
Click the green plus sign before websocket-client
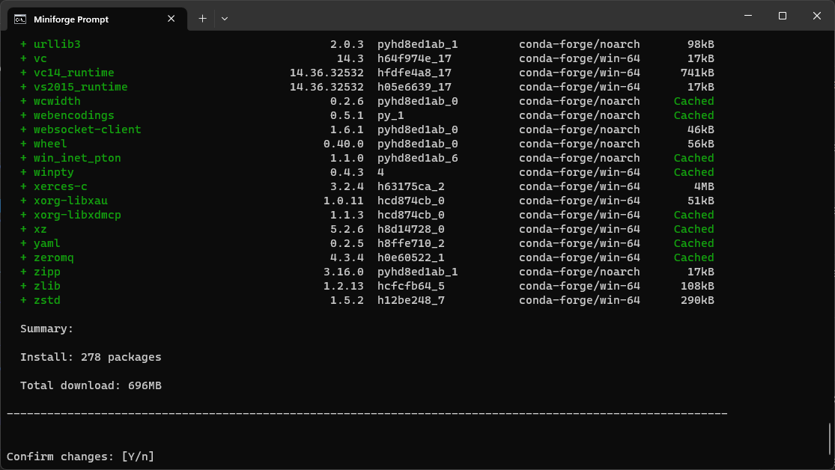point(22,129)
